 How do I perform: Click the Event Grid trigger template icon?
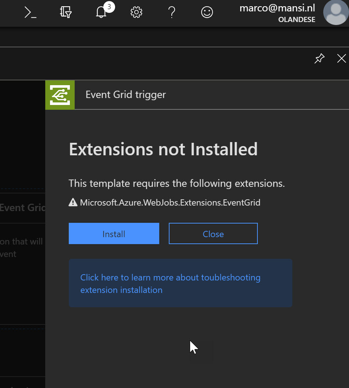[60, 95]
